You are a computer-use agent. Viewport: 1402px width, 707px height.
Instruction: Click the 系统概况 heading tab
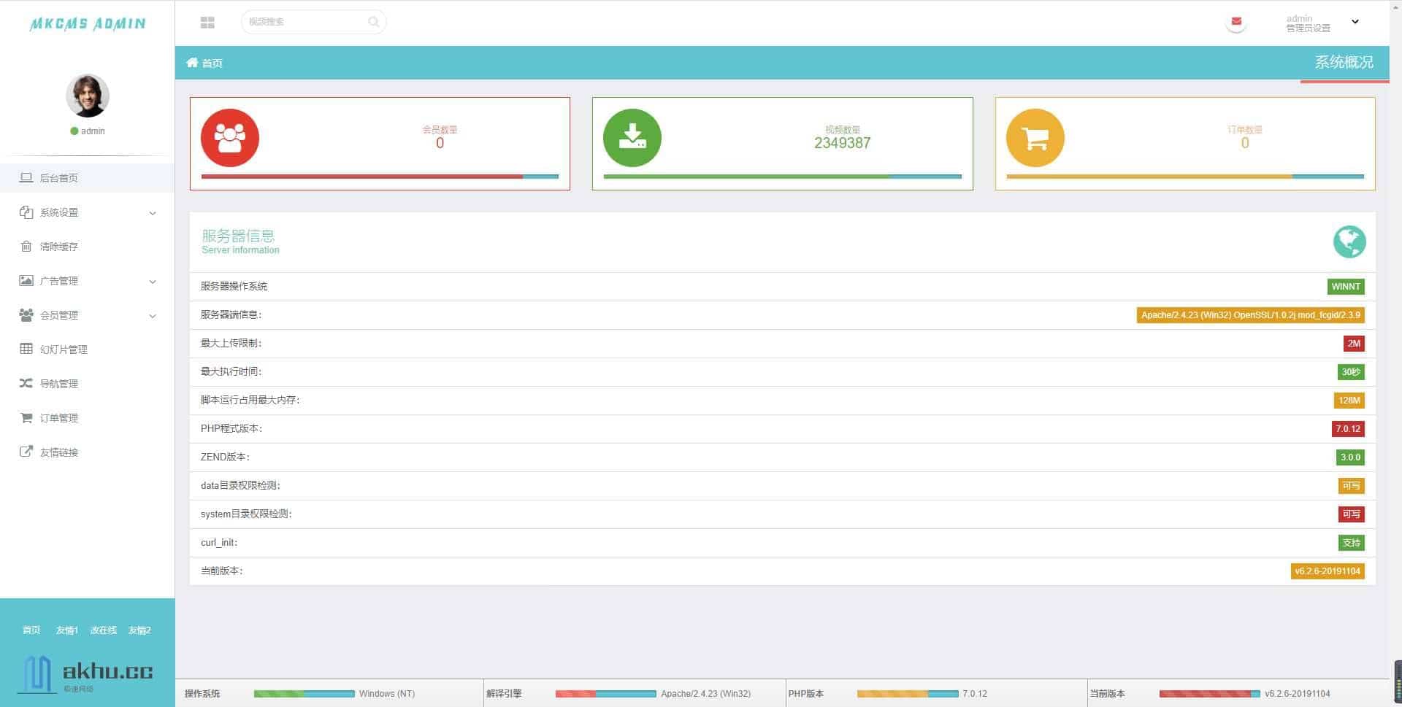[1344, 63]
